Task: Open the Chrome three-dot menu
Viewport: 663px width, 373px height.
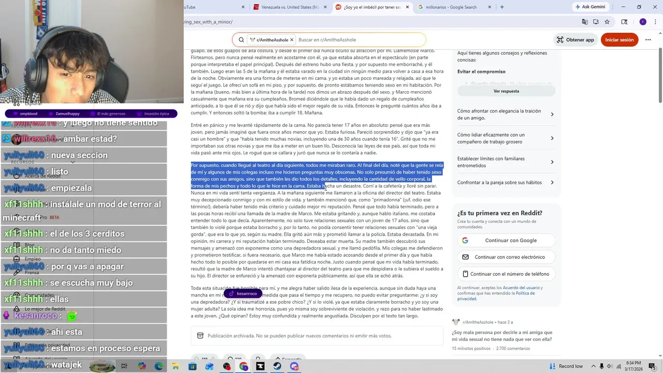Action: coord(655,22)
